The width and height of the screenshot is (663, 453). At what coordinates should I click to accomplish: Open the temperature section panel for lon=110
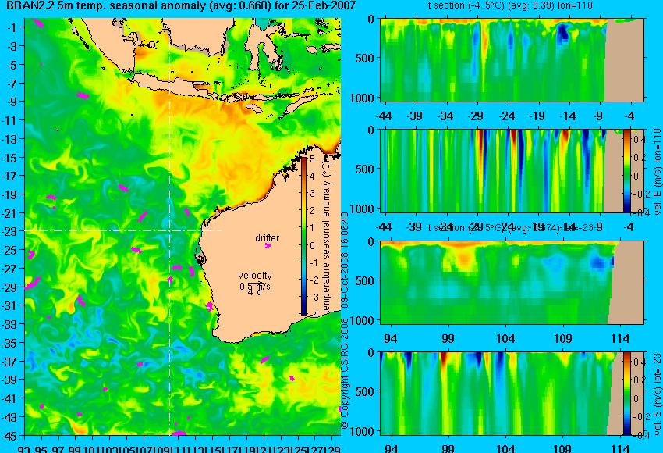pyautogui.click(x=512, y=59)
